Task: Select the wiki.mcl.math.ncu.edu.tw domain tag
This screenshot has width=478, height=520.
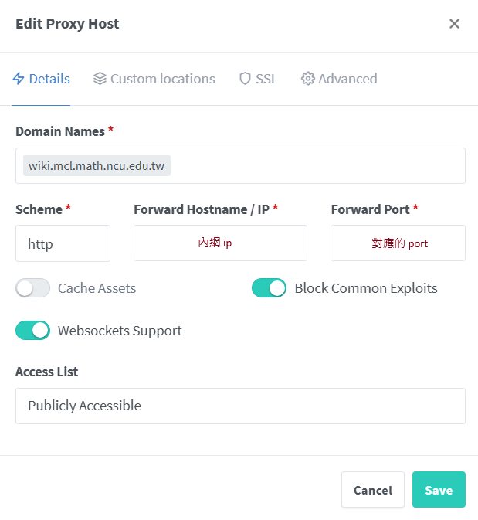Action: click(x=97, y=166)
